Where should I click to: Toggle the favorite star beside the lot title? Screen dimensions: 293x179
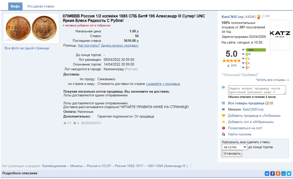[128, 20]
